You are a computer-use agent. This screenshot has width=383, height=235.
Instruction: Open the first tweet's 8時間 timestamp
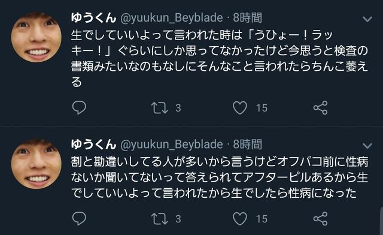click(247, 18)
